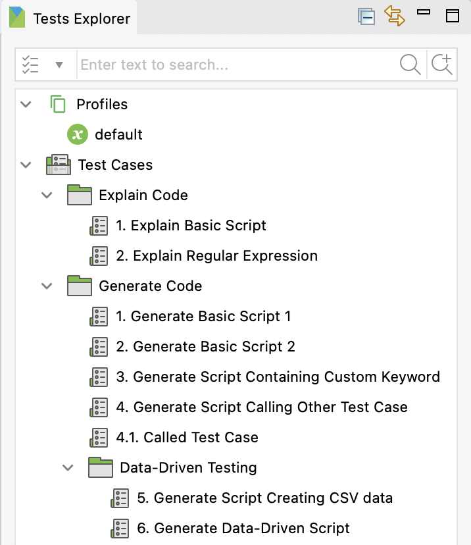This screenshot has height=545, width=471.
Task: Collapse the Explain Code folder
Action: click(47, 195)
